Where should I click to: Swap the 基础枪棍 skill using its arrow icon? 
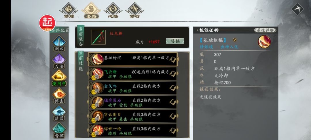[x=173, y=59]
